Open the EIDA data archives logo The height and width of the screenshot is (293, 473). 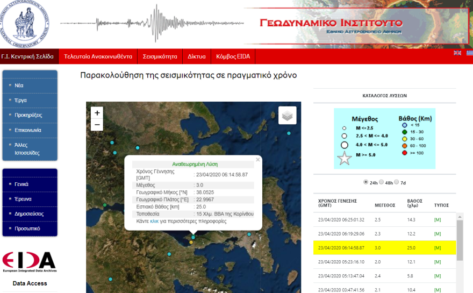click(x=29, y=262)
